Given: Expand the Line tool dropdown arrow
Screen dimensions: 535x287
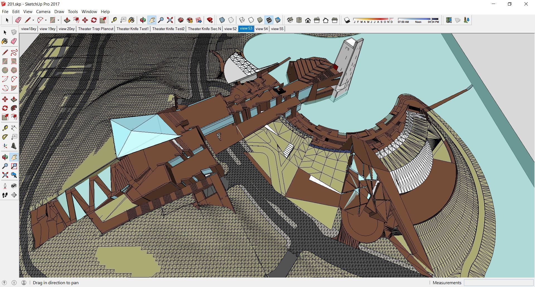Looking at the screenshot, I should [33, 20].
